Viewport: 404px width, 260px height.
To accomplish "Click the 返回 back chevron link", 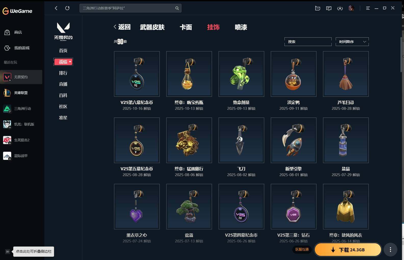I will tap(122, 27).
